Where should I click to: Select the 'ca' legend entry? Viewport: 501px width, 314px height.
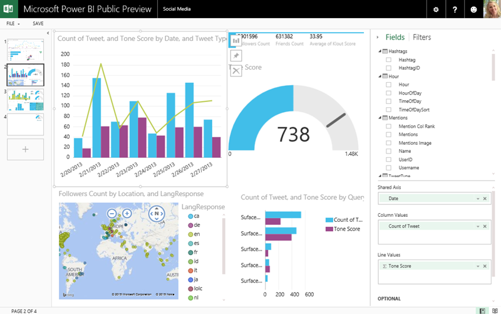pyautogui.click(x=194, y=216)
